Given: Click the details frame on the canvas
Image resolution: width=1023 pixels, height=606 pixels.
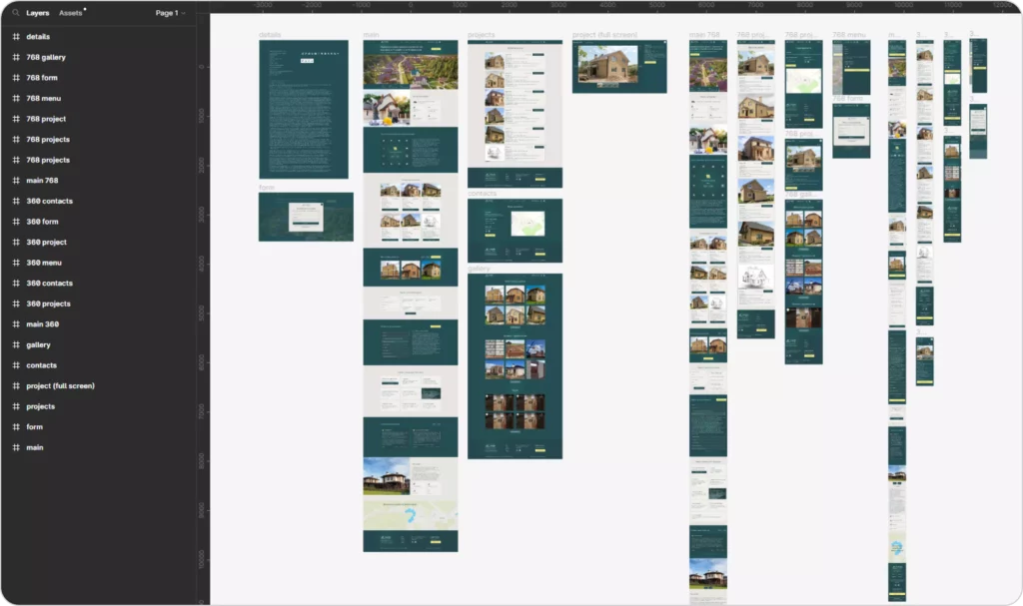Looking at the screenshot, I should click(x=304, y=109).
